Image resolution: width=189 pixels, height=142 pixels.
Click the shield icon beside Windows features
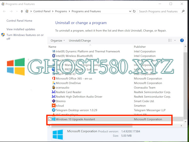pyautogui.click(x=3, y=35)
